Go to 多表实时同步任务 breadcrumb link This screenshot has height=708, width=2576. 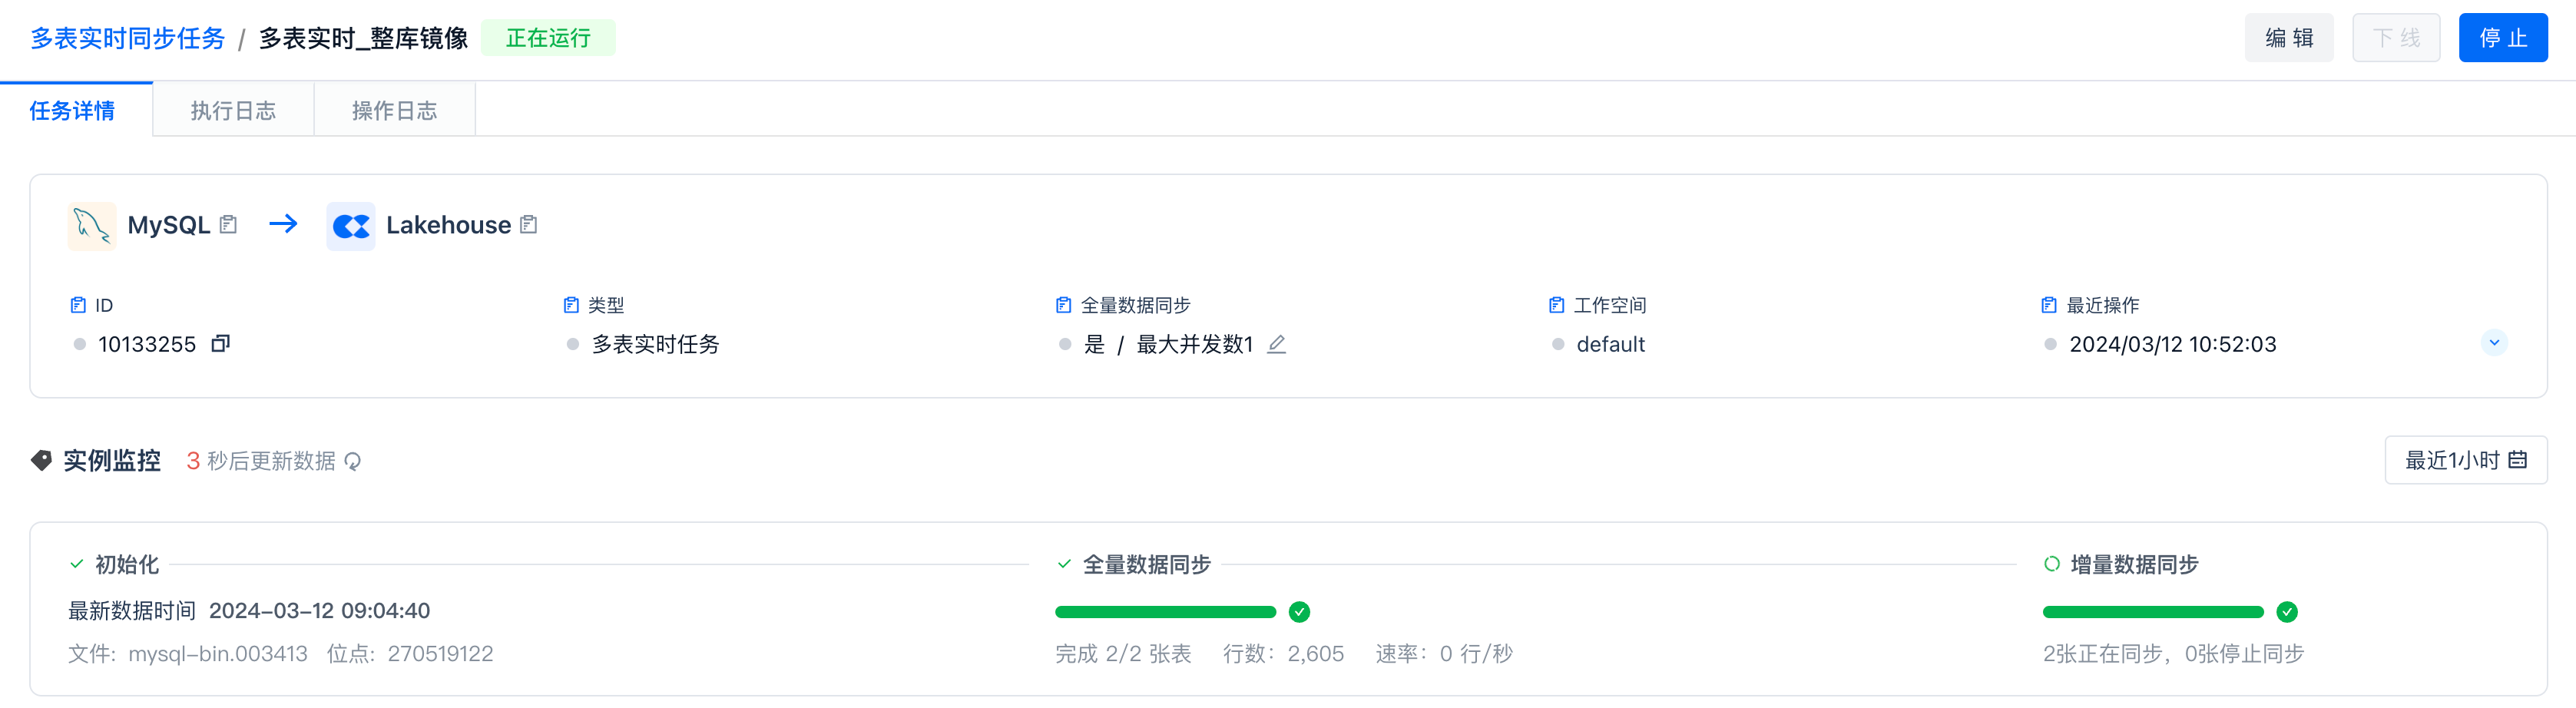pyautogui.click(x=128, y=38)
